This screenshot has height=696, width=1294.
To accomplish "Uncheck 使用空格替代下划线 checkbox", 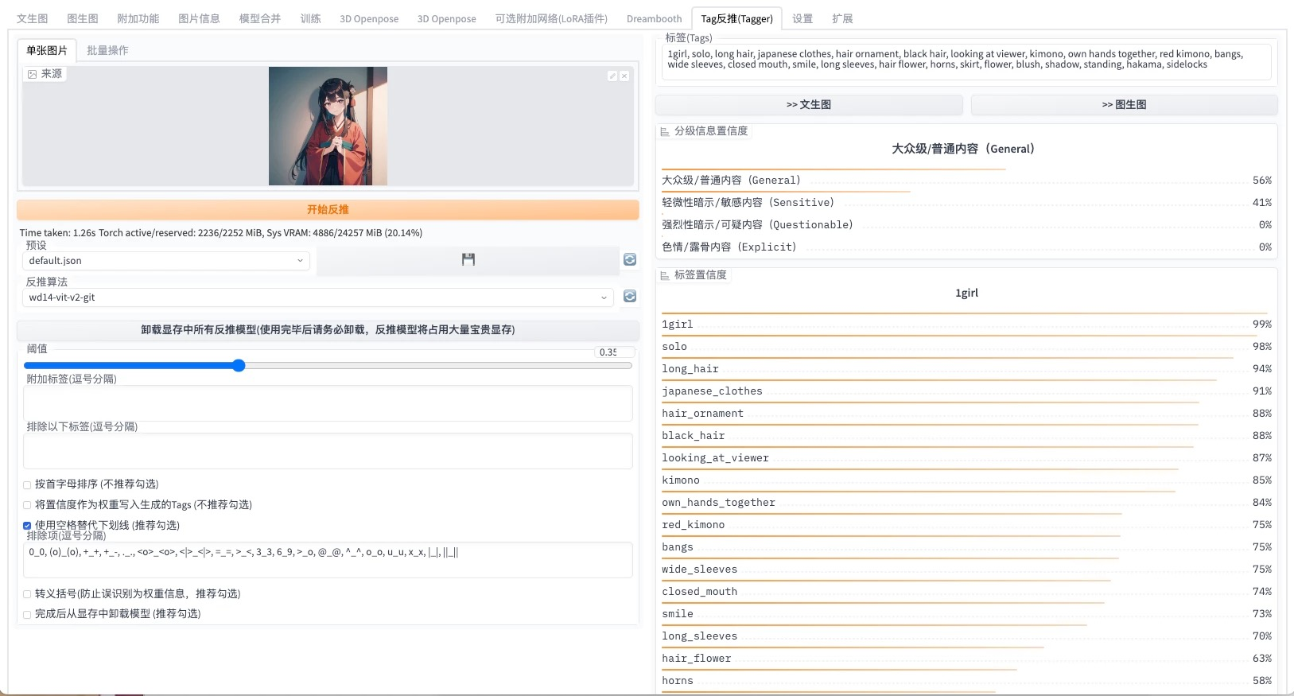I will pyautogui.click(x=27, y=526).
